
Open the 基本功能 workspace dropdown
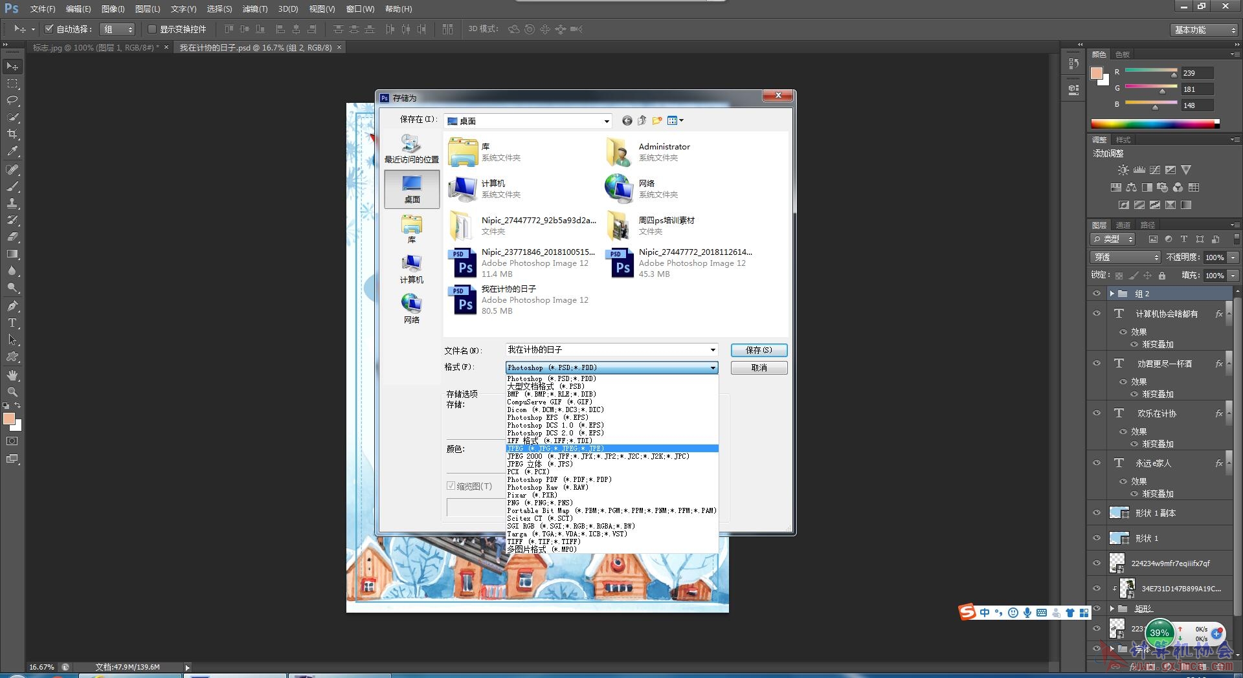tap(1204, 30)
